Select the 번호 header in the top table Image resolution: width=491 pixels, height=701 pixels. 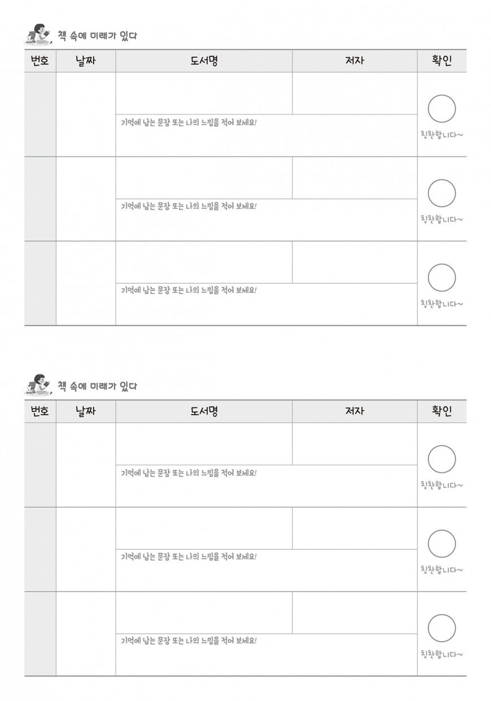(40, 61)
